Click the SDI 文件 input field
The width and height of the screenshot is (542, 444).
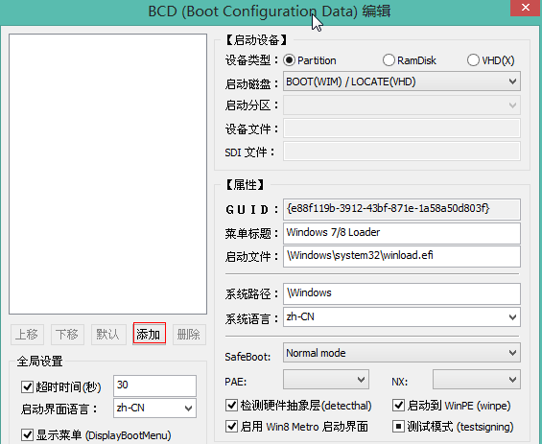coord(402,151)
